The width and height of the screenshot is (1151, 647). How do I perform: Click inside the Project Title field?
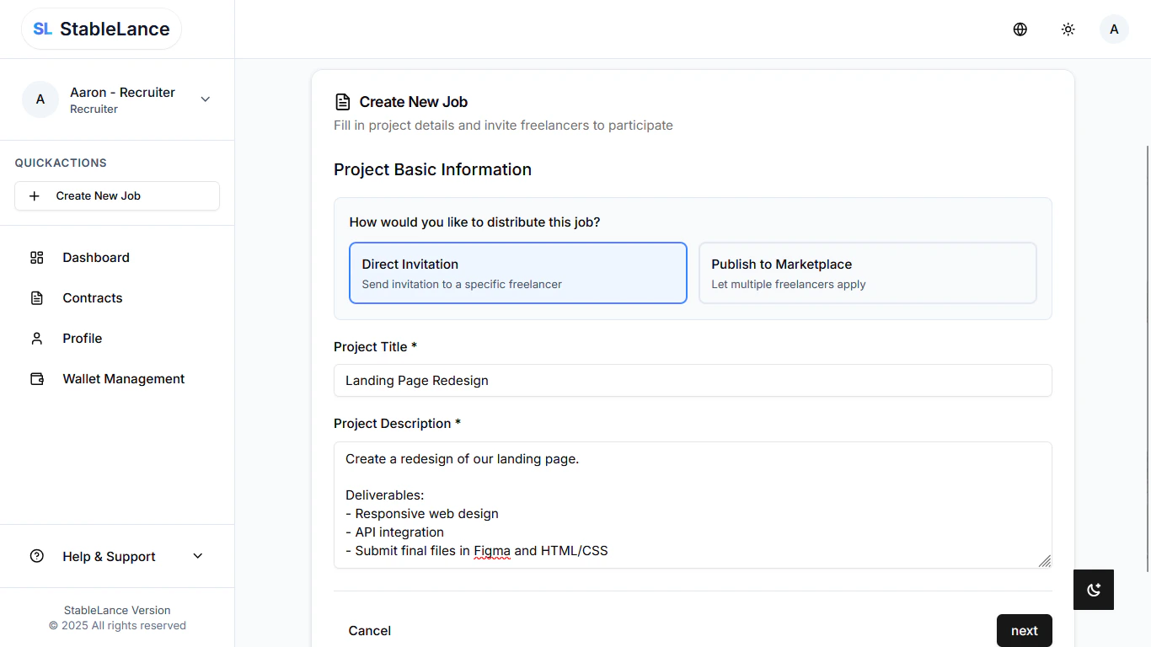693,380
